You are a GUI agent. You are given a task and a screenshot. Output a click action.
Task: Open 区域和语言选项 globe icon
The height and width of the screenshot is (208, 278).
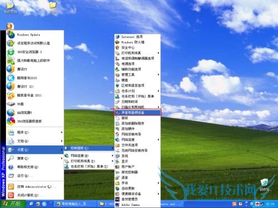point(117,85)
